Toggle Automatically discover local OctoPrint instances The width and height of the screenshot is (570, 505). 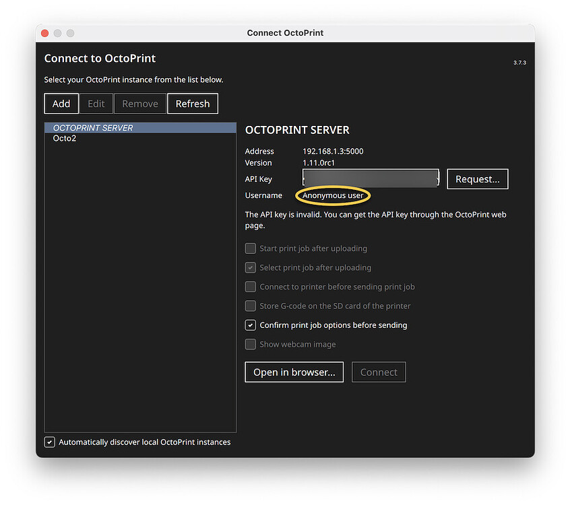click(49, 442)
